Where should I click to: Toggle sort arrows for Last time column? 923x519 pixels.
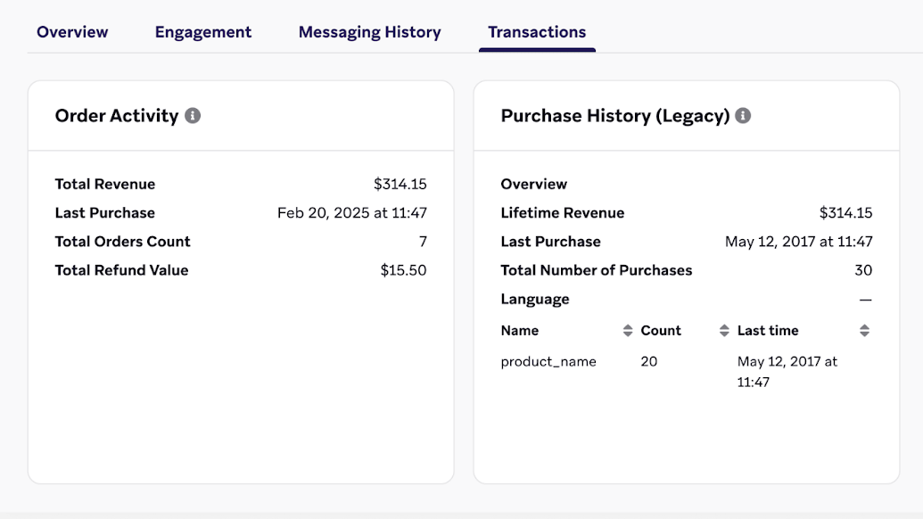(x=864, y=331)
